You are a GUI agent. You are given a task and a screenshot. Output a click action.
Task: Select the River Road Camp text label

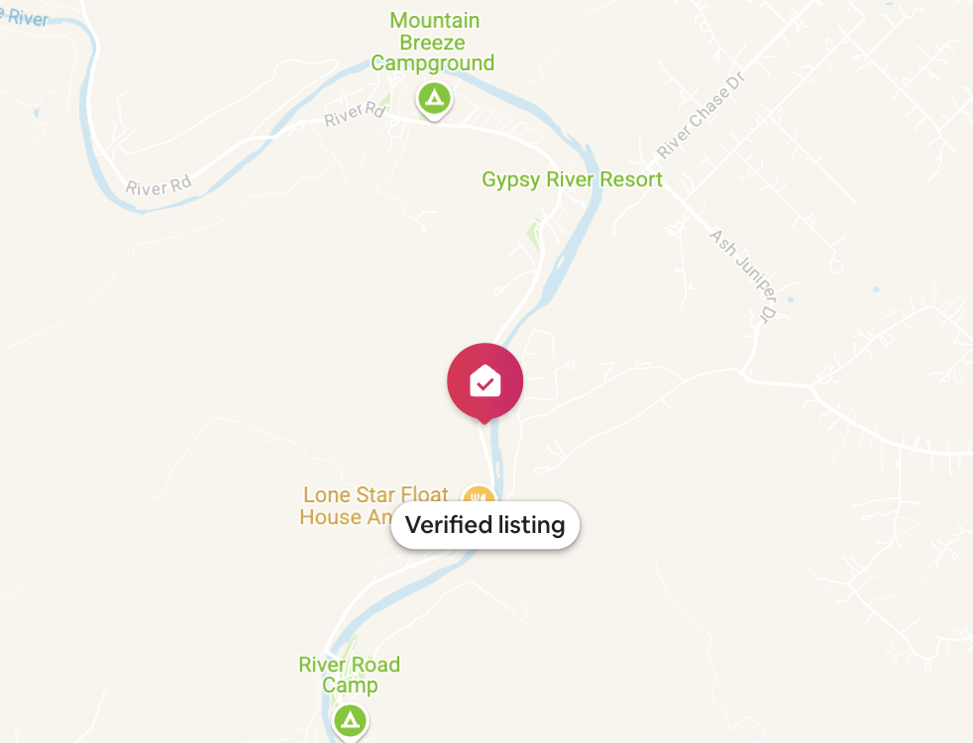click(350, 675)
